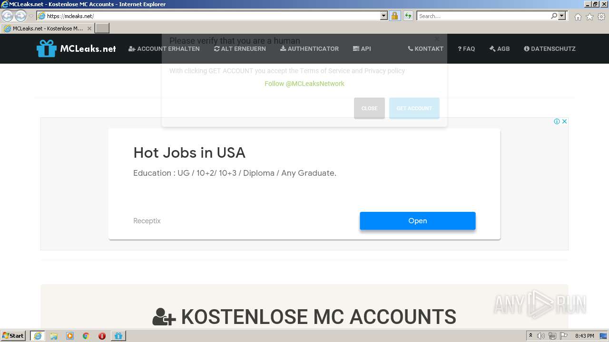
Task: Click the 8:43 PM clock
Action: tap(584, 336)
